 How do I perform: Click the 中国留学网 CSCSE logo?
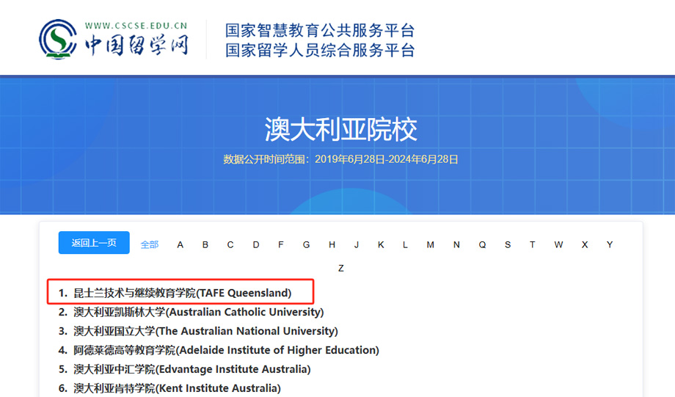pos(114,39)
